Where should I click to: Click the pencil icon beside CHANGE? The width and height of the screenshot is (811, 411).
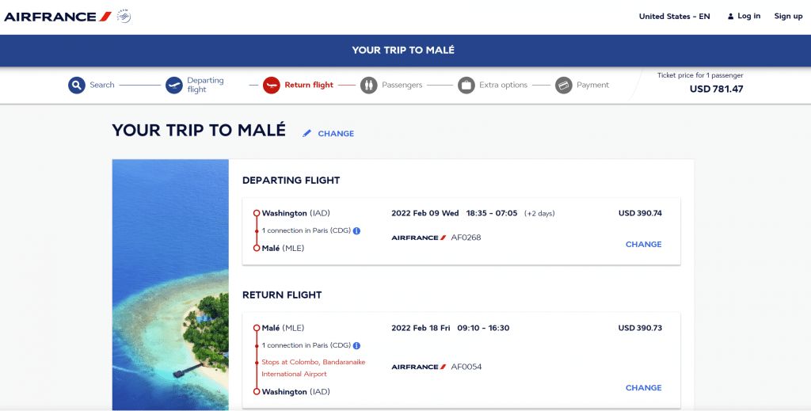307,133
